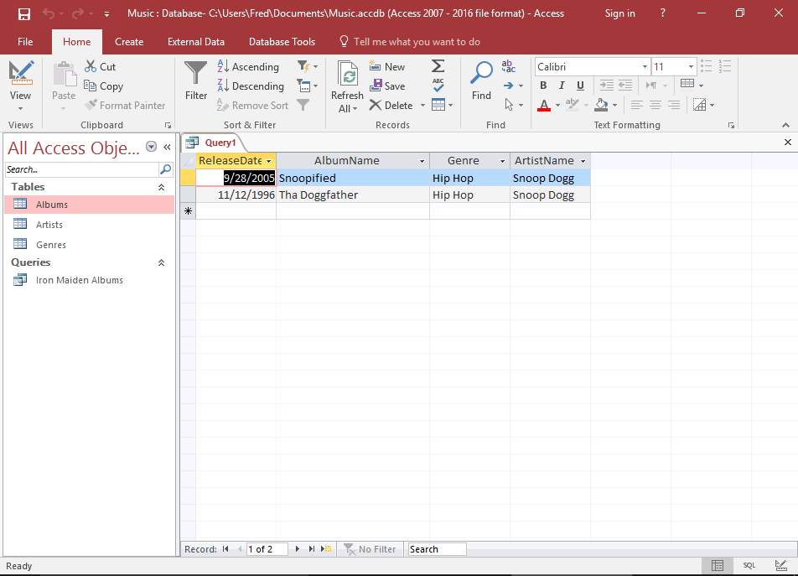
Task: Toggle Bold formatting
Action: pyautogui.click(x=543, y=86)
